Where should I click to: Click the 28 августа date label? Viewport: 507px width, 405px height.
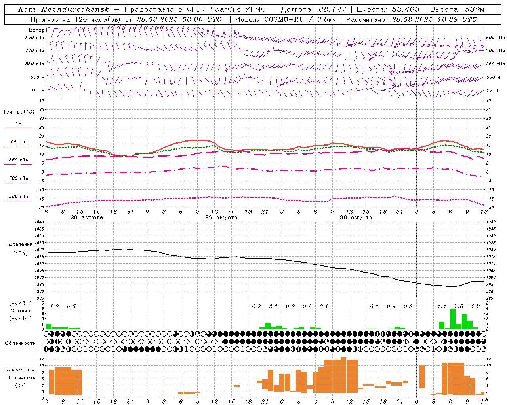[87, 218]
